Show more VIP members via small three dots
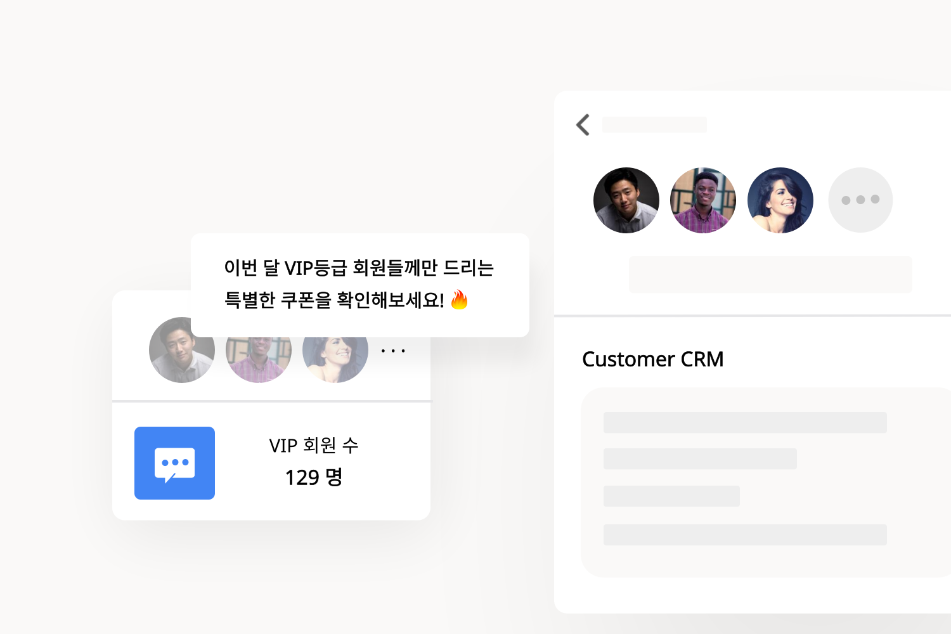Image resolution: width=951 pixels, height=634 pixels. (x=393, y=351)
